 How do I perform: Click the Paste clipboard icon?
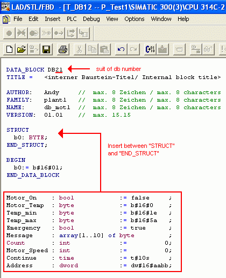pyautogui.click(x=104, y=49)
